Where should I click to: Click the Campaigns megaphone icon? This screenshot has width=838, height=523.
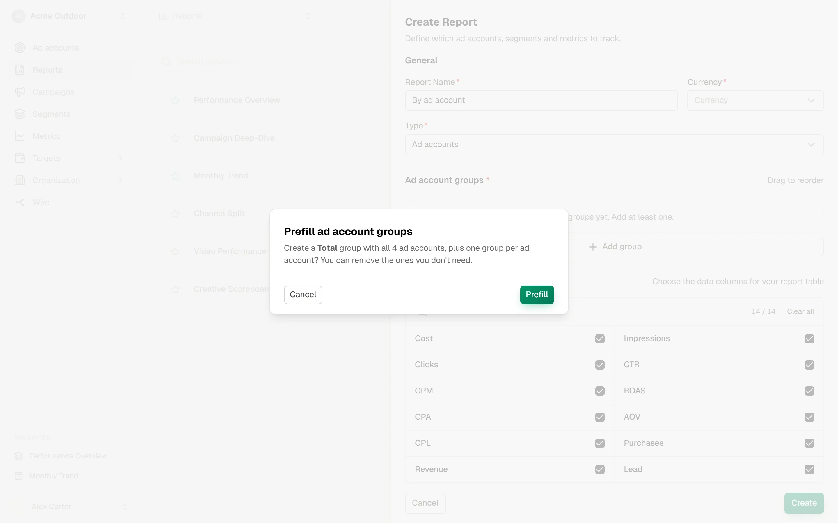[x=20, y=92]
